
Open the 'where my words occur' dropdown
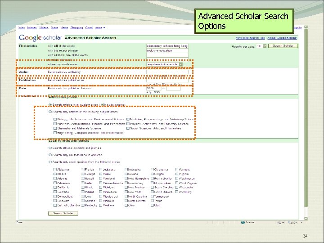165,64
